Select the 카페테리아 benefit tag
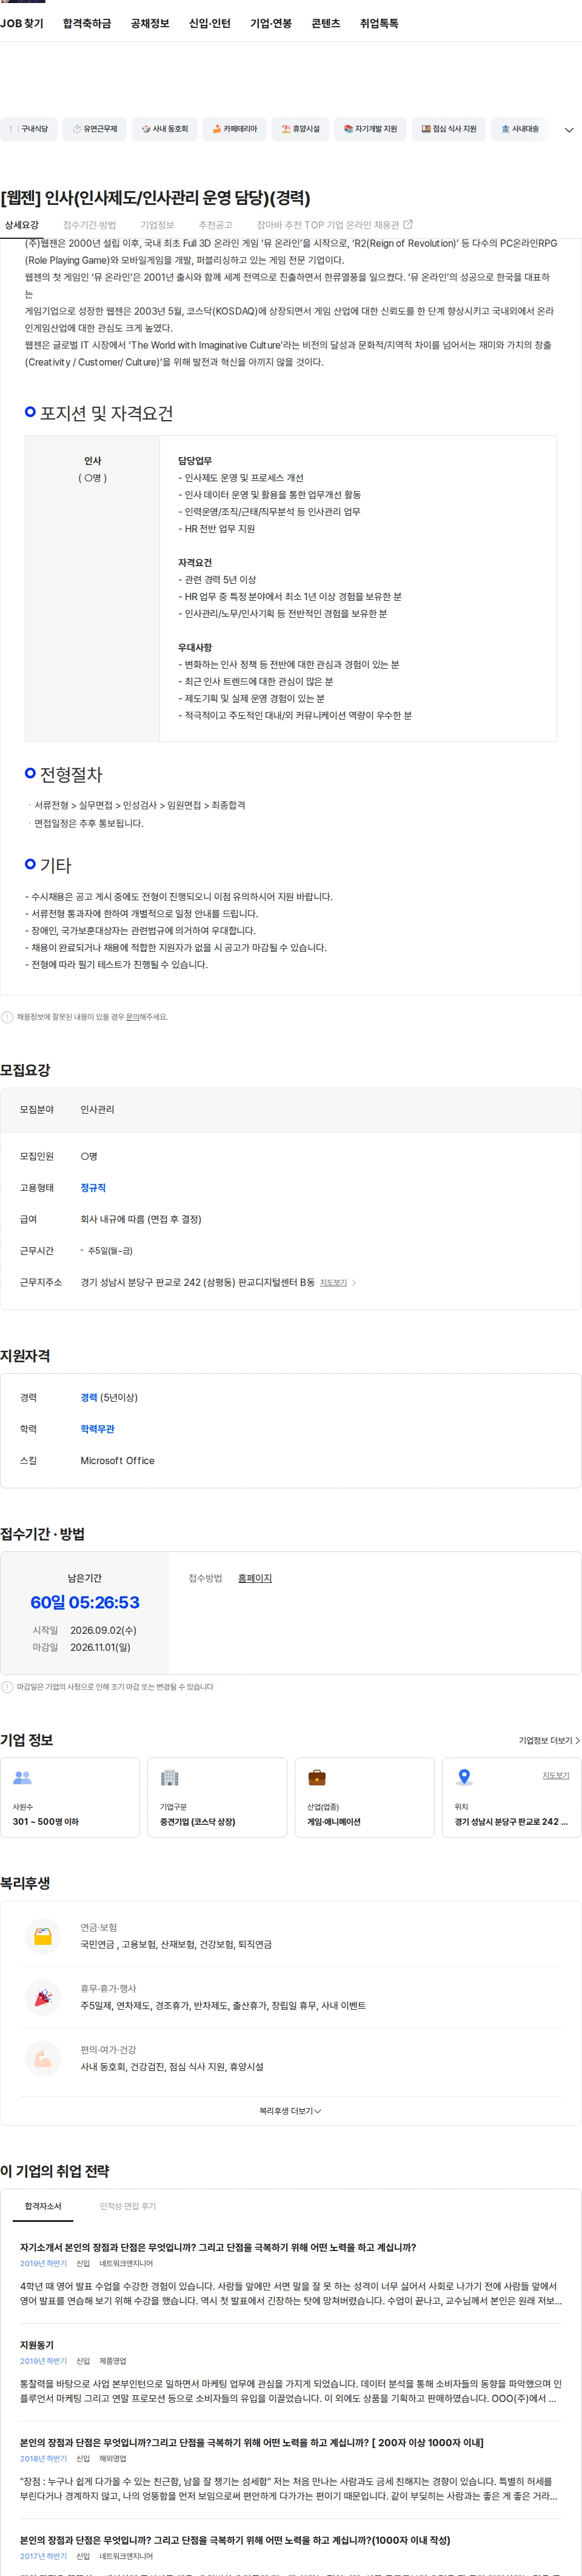Screen dimensions: 582x2576 click(x=235, y=129)
